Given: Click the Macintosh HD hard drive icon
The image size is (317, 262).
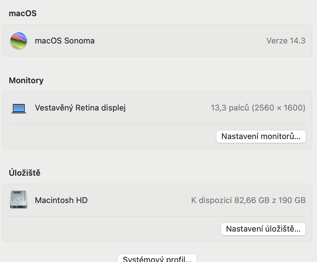Looking at the screenshot, I should point(19,200).
